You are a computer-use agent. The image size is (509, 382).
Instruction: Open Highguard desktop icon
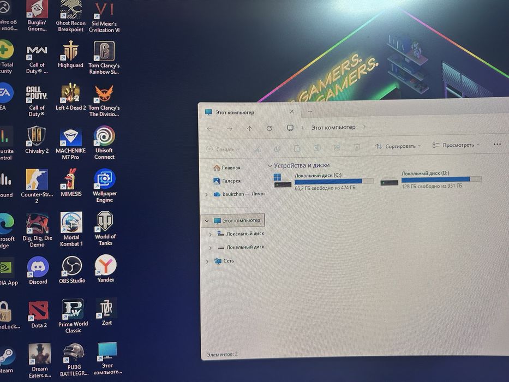click(70, 54)
